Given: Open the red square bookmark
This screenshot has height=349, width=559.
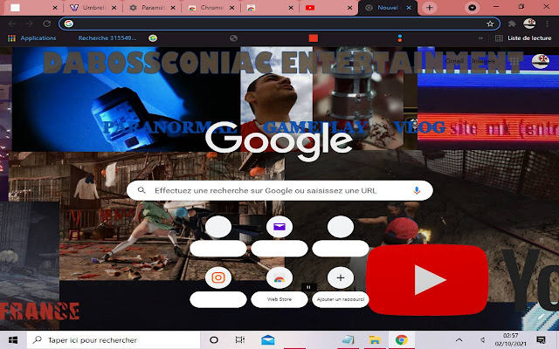Looking at the screenshot, I should tap(314, 38).
